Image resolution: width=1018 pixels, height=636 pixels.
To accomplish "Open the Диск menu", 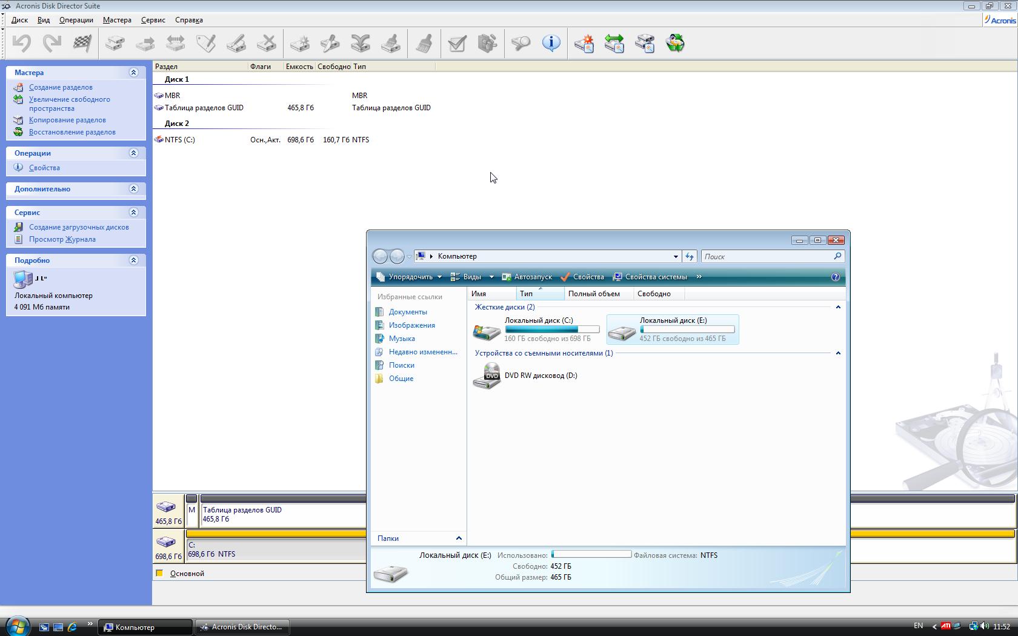I will 19,20.
